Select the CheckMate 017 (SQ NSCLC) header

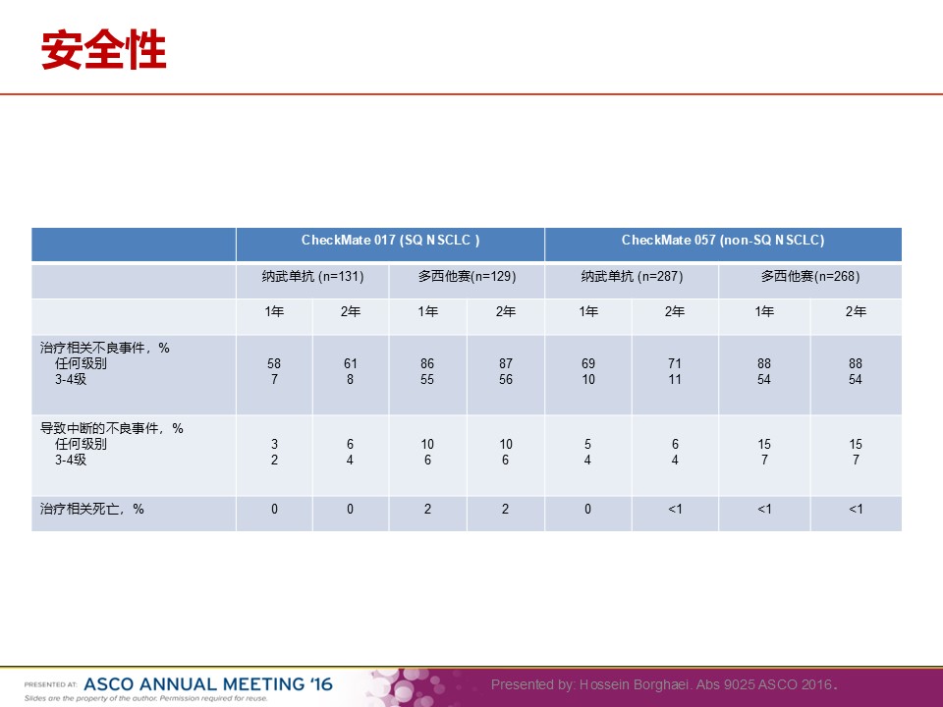390,241
